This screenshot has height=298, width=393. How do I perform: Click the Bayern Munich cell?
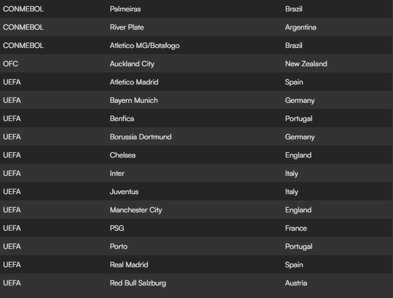pyautogui.click(x=134, y=100)
